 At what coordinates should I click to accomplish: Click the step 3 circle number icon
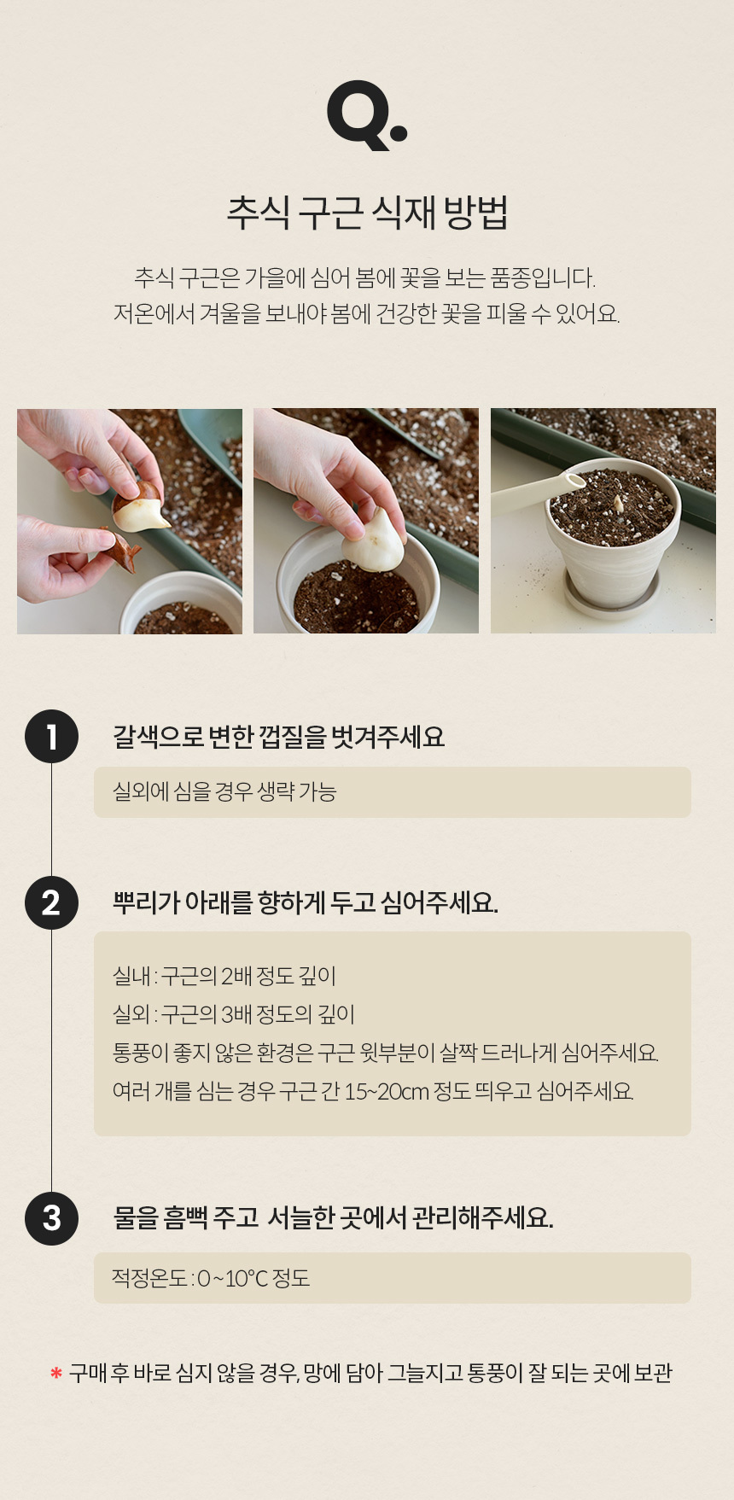click(51, 1217)
